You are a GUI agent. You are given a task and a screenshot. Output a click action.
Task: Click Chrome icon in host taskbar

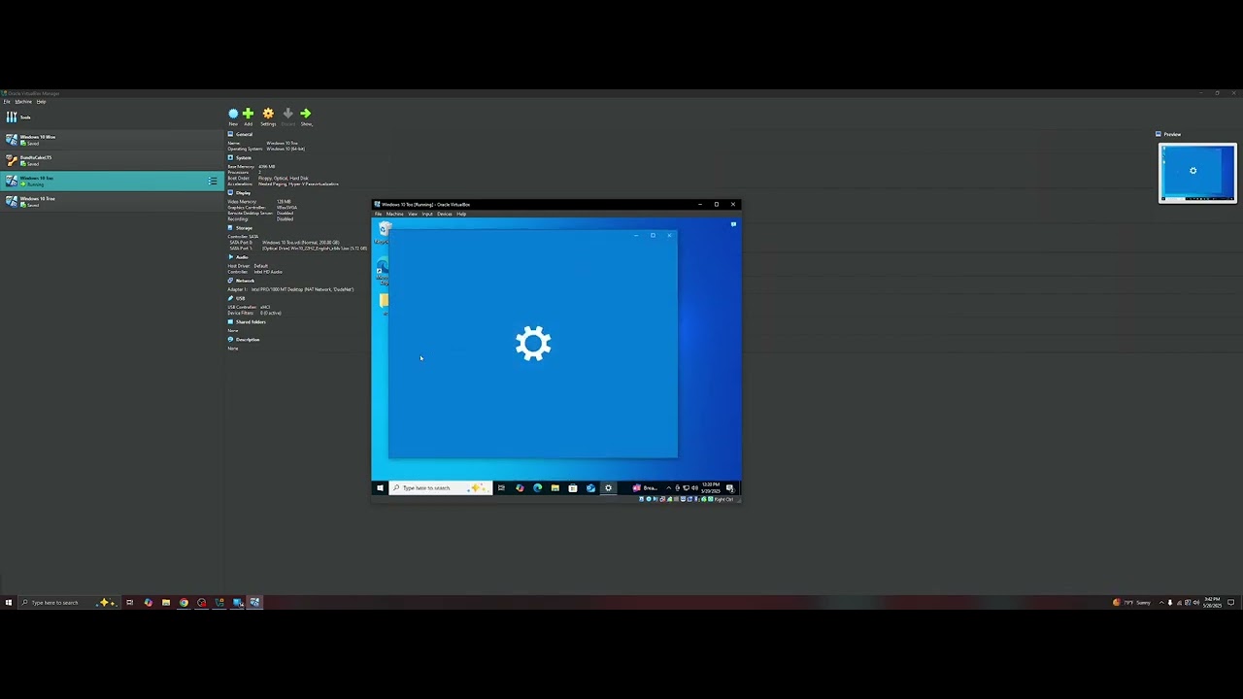184,603
